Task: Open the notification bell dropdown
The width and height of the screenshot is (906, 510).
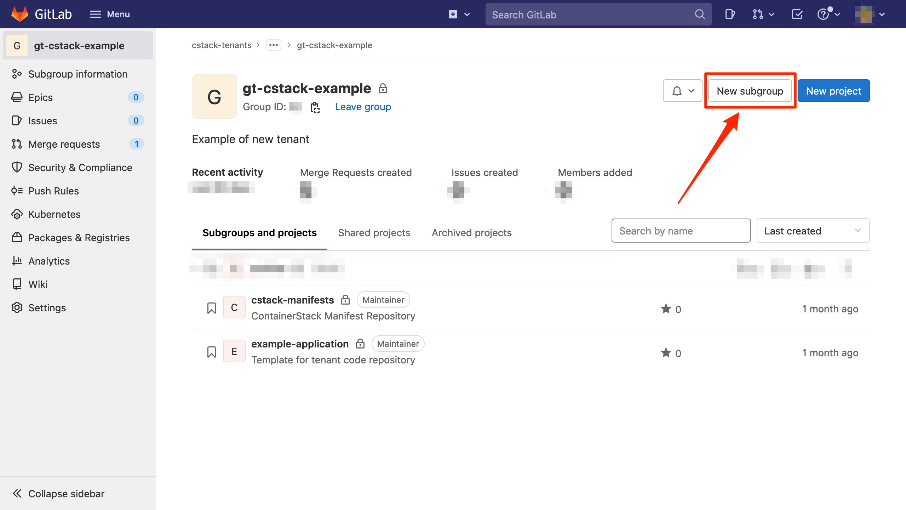Action: pos(682,91)
